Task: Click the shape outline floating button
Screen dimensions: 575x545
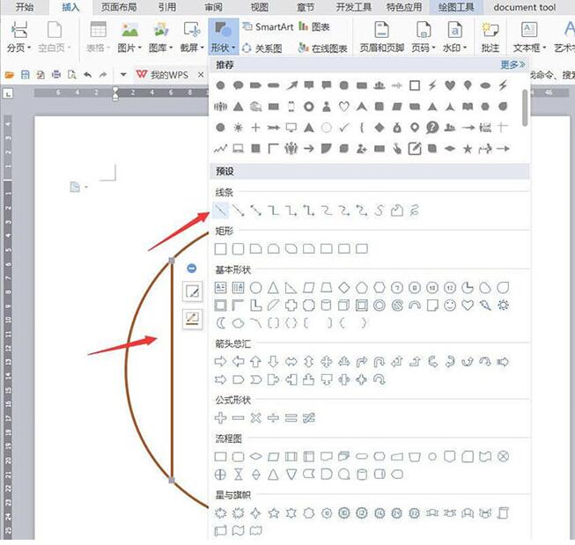Action: (x=193, y=319)
